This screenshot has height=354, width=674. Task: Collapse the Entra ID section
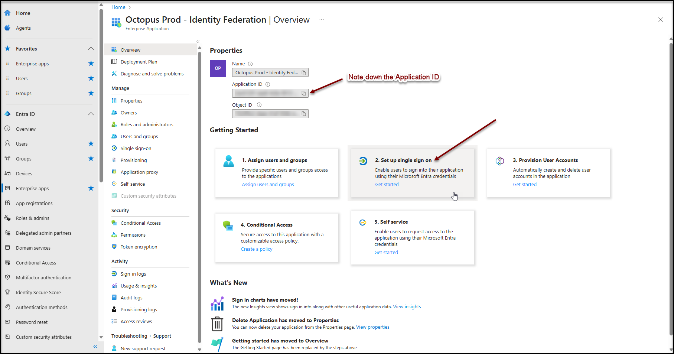point(91,114)
